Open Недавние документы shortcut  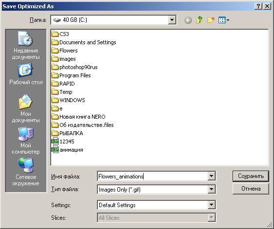[x=26, y=45]
